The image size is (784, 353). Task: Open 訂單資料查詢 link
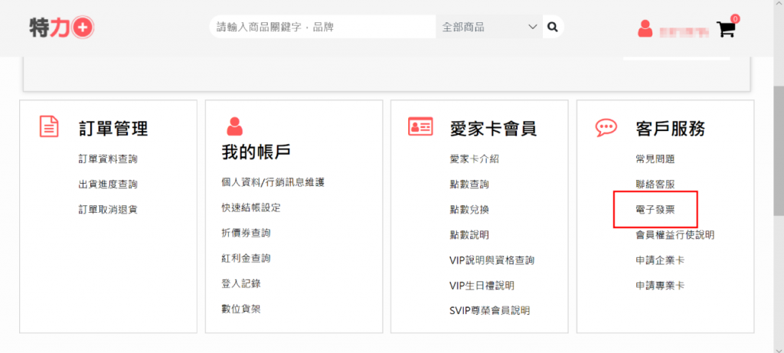click(108, 159)
